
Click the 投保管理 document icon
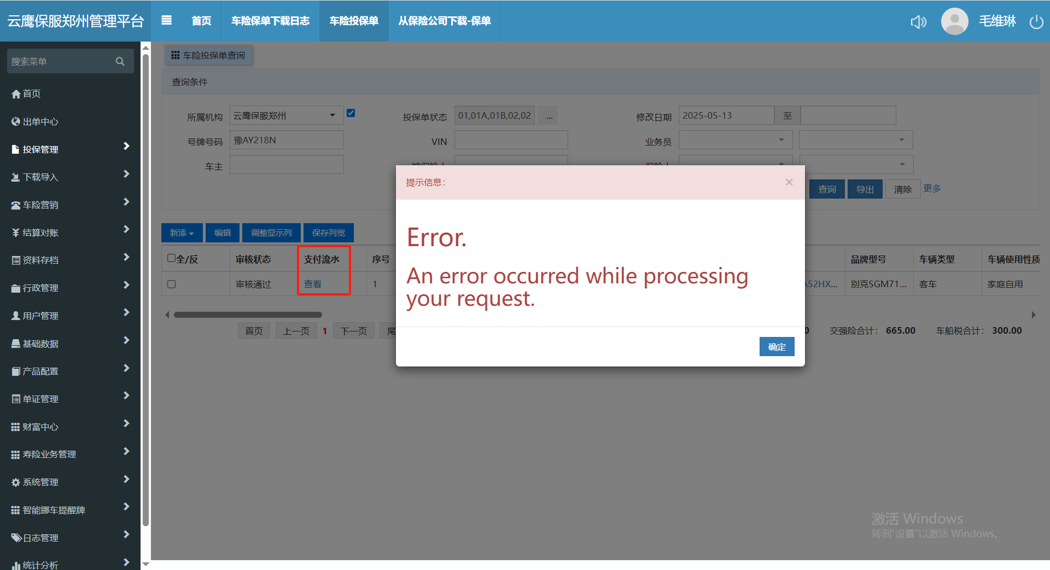point(16,149)
